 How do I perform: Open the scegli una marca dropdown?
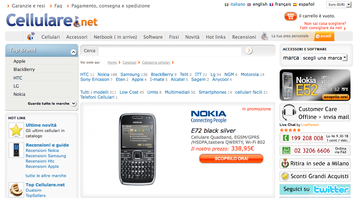324,58
